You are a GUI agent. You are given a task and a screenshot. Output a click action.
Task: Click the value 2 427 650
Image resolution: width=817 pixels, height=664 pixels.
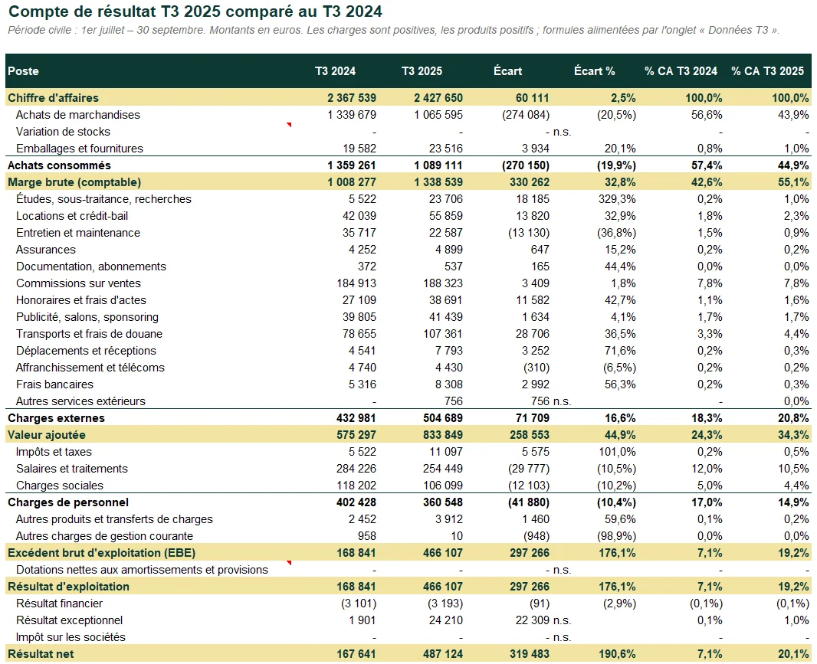438,98
